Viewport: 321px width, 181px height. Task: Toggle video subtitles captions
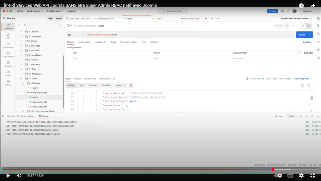290,176
